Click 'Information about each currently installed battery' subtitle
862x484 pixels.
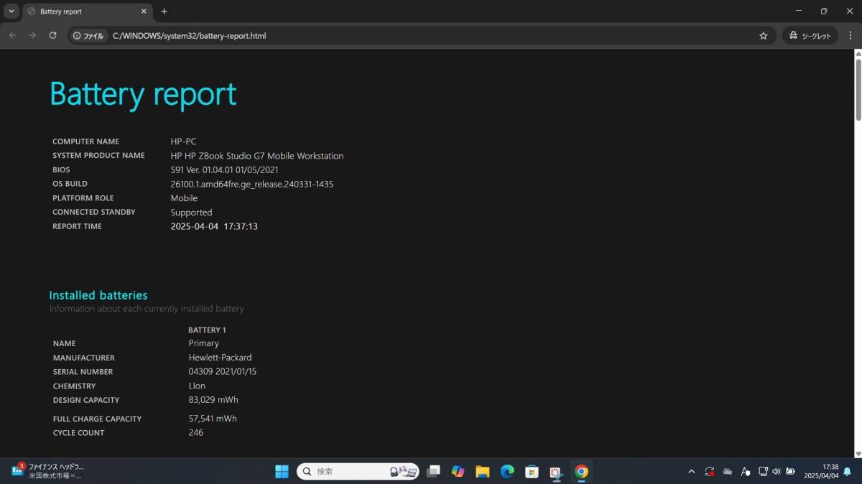pyautogui.click(x=147, y=309)
